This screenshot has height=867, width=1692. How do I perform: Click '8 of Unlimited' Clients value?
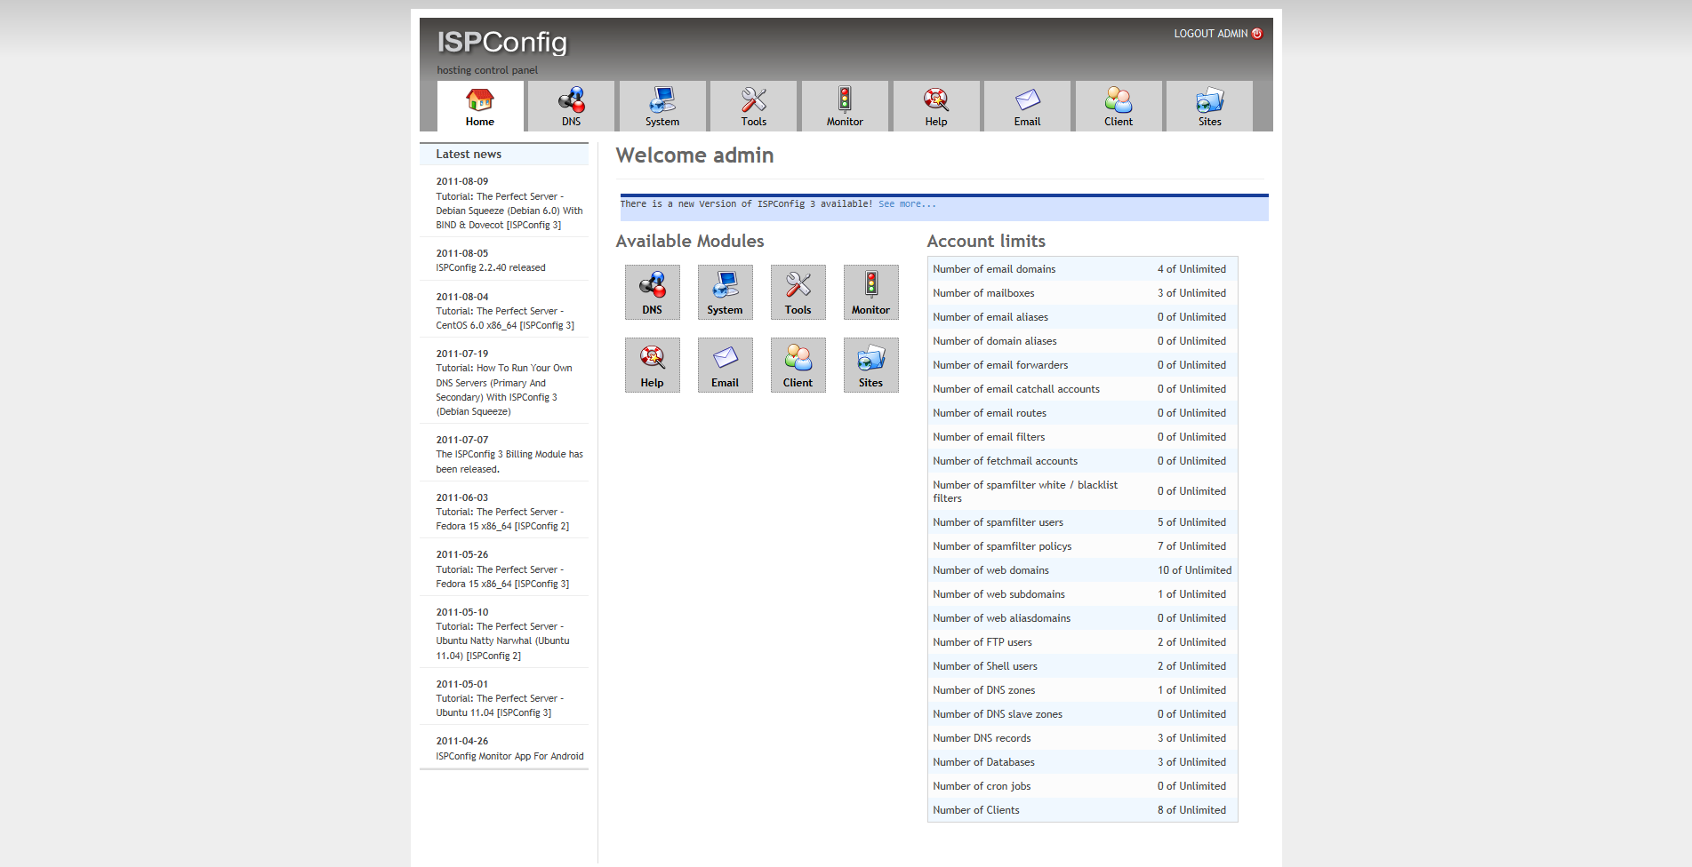(1191, 810)
